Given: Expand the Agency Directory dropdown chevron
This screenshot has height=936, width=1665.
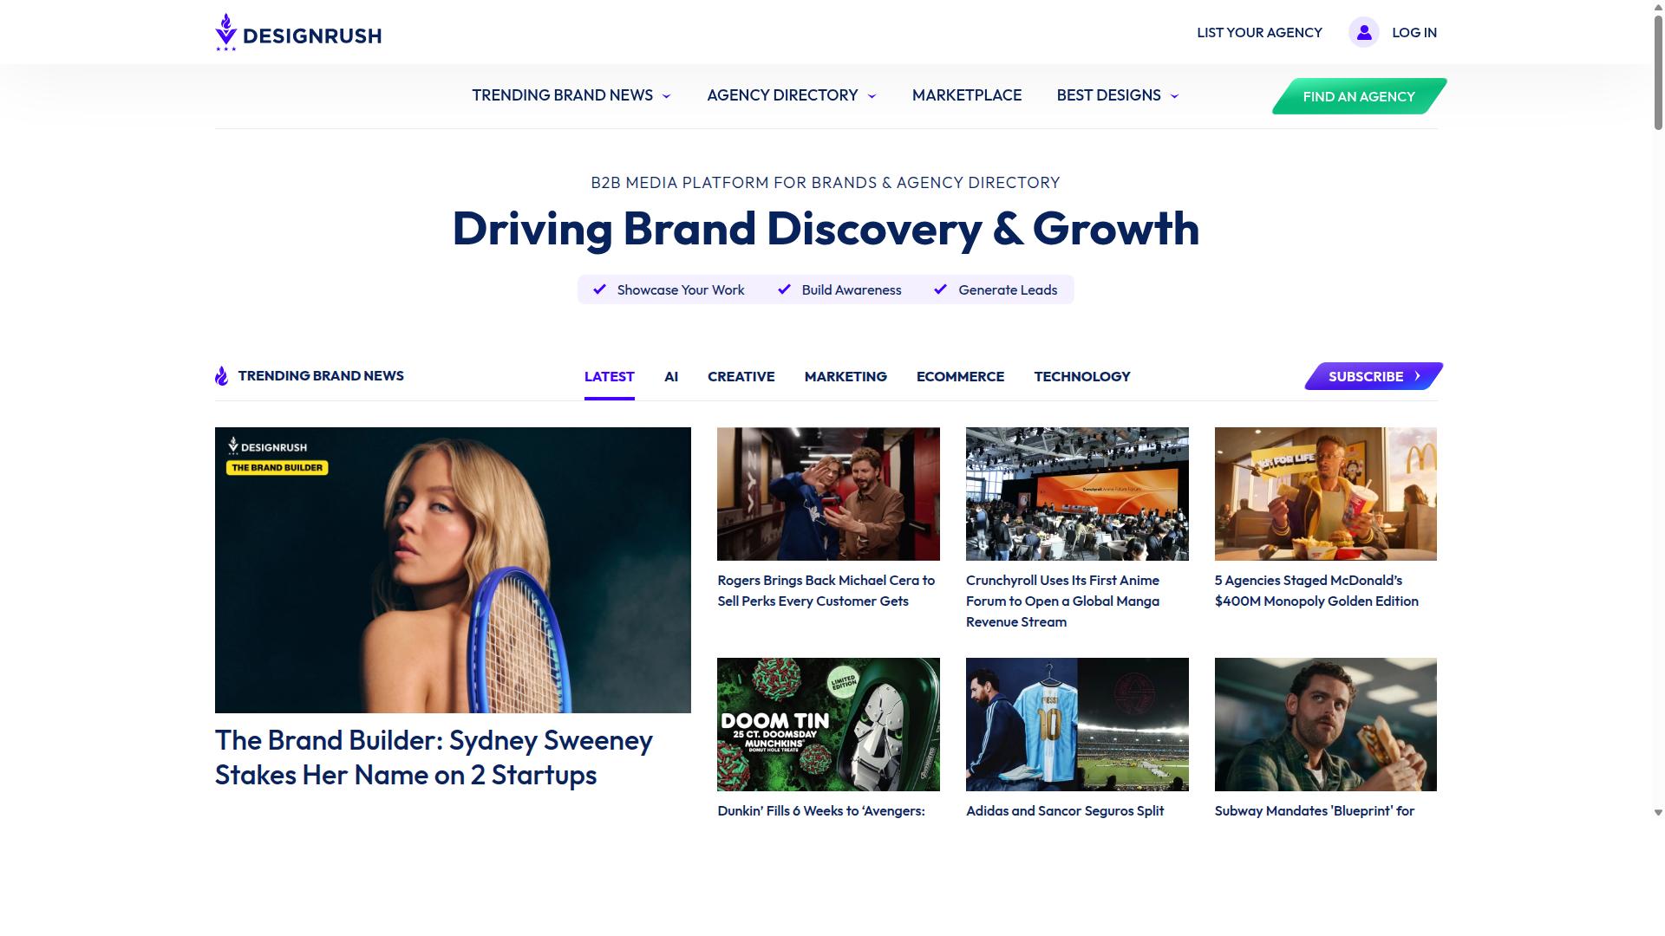Looking at the screenshot, I should (872, 96).
